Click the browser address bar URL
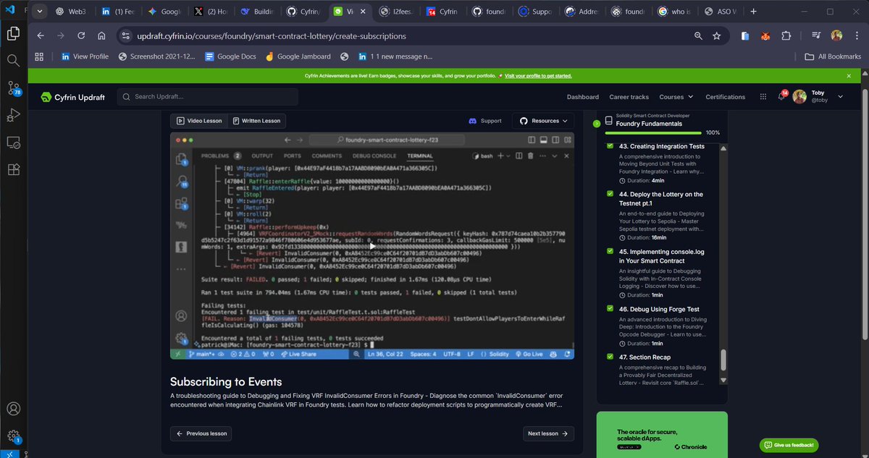The image size is (869, 458). tap(272, 35)
